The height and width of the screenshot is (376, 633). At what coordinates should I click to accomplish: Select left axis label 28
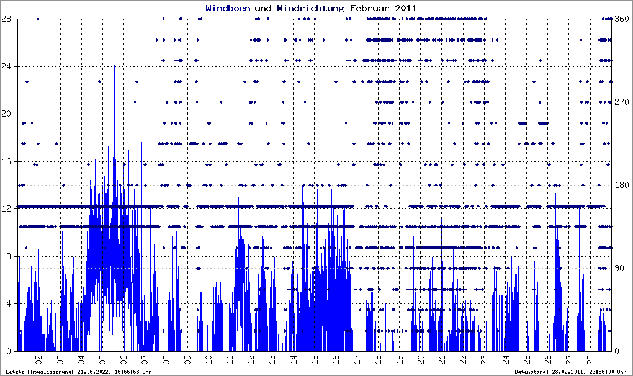[x=6, y=19]
